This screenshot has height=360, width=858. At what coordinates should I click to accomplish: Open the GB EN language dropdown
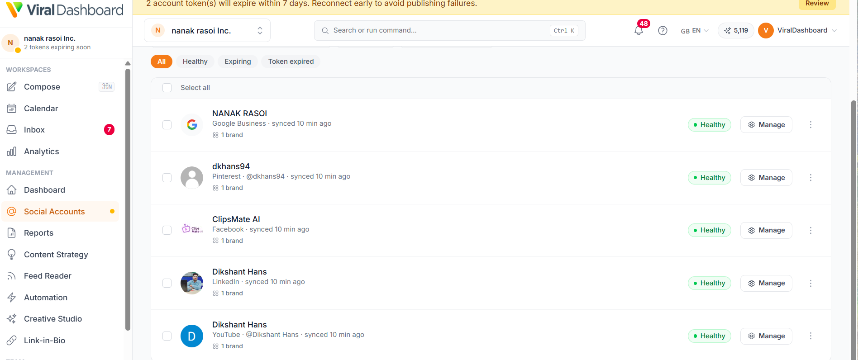(695, 31)
